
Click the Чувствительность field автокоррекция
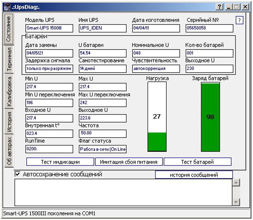(x=156, y=69)
